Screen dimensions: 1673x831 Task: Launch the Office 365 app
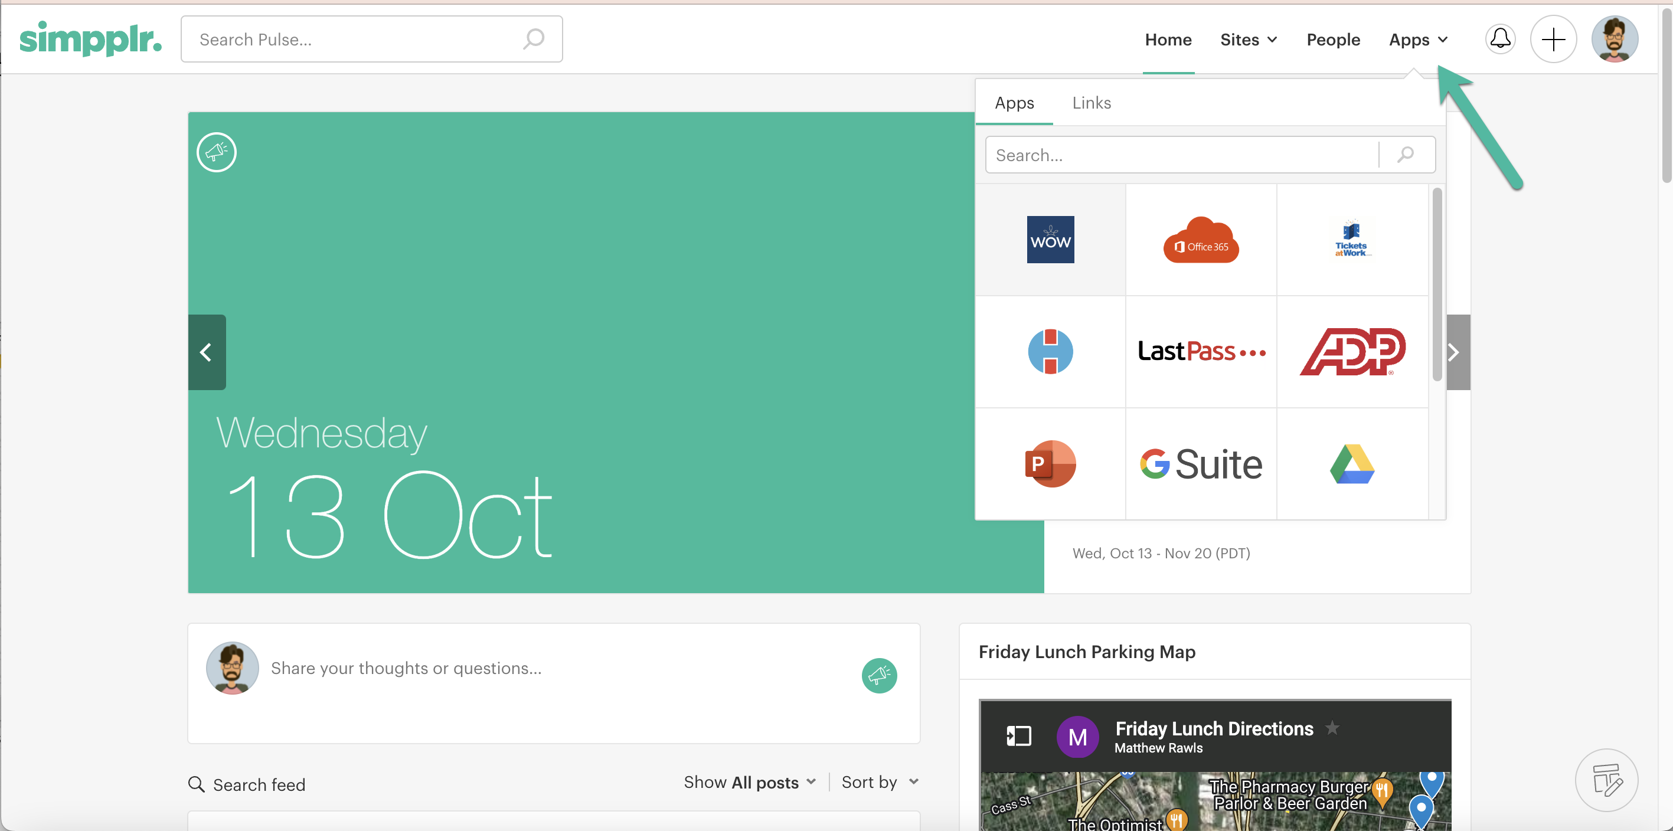click(1201, 240)
